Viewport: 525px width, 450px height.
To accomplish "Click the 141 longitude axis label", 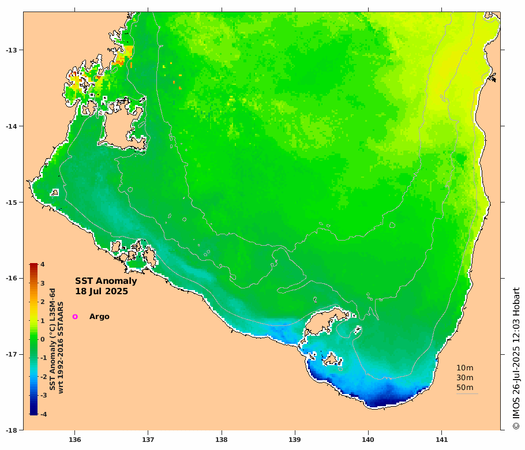I will point(441,440).
